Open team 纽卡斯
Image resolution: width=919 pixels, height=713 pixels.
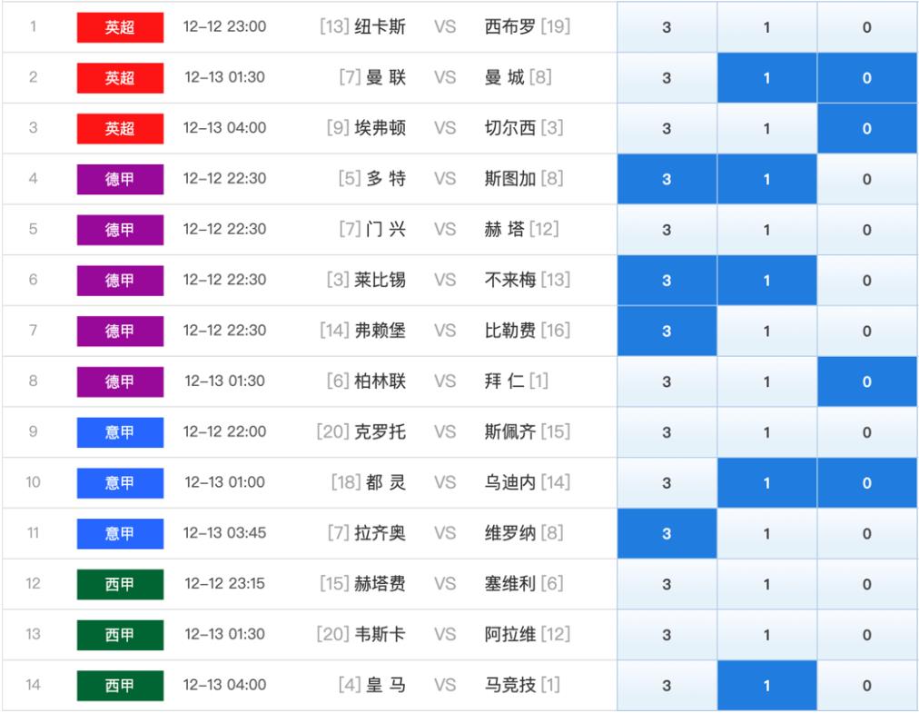click(380, 26)
